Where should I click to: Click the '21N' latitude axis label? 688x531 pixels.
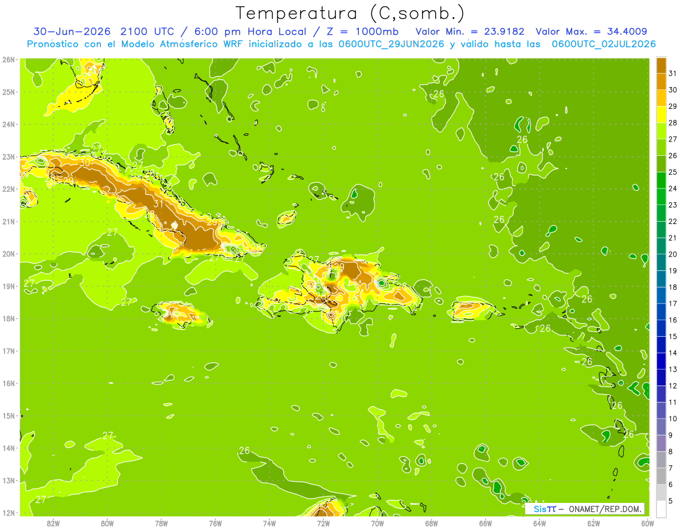click(9, 221)
